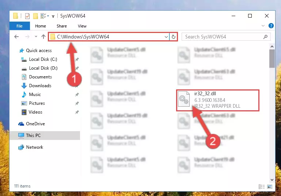281x196 pixels.
Task: Click the ir32_32.dll gear file icon
Action: point(184,99)
